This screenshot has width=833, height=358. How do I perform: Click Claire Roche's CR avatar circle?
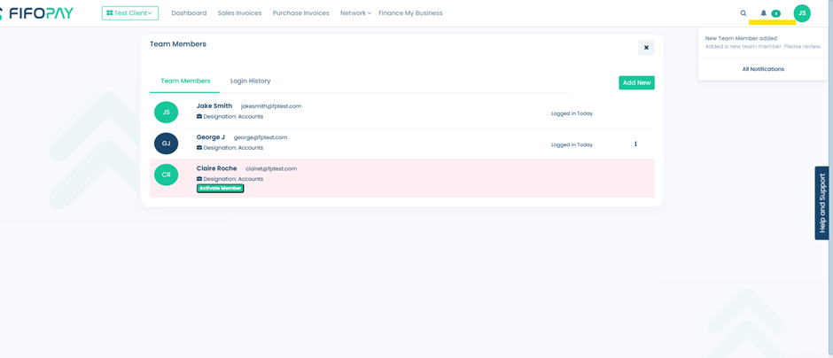[x=166, y=175]
